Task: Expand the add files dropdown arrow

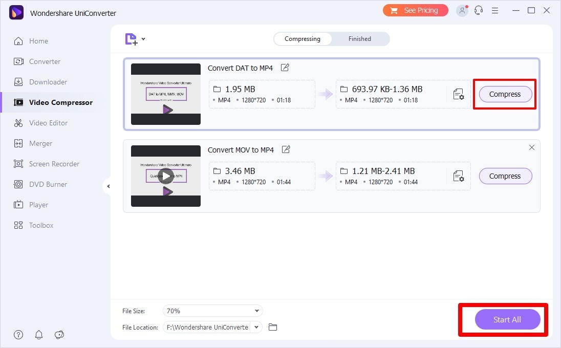Action: tap(143, 39)
